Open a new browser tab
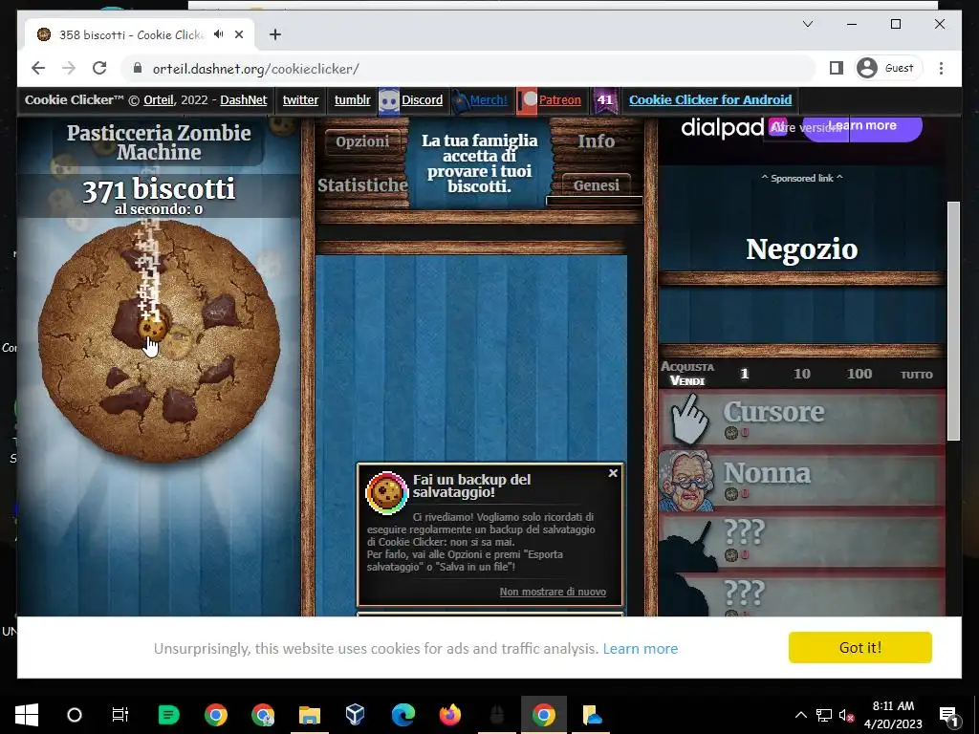This screenshot has width=979, height=734. pyautogui.click(x=275, y=34)
